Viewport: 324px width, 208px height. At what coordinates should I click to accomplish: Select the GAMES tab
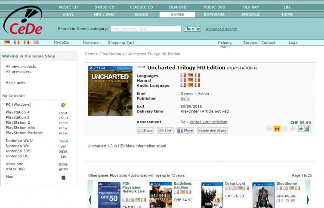(177, 15)
